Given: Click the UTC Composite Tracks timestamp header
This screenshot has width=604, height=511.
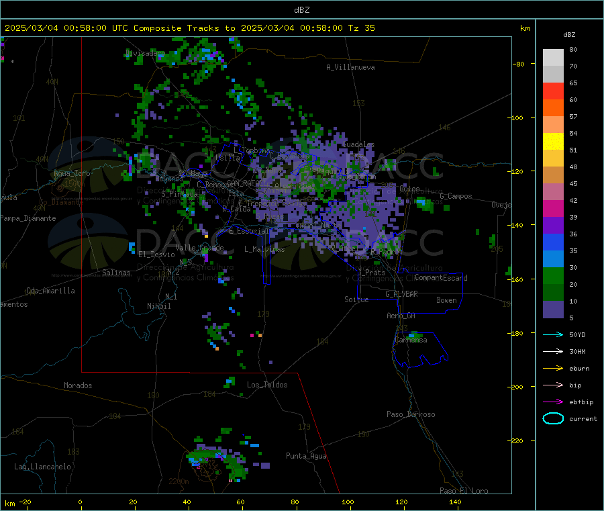Looking at the screenshot, I should click(x=189, y=28).
